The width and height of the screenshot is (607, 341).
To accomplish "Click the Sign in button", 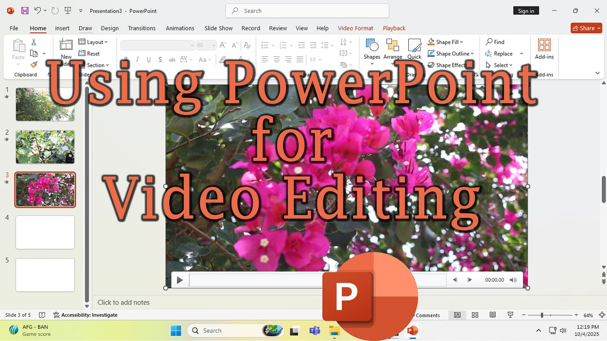I will pyautogui.click(x=526, y=11).
